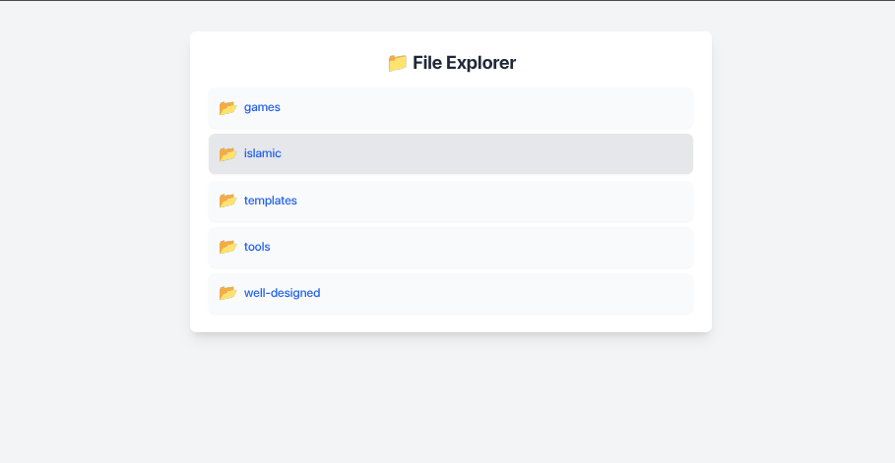Open the islamic folder link
The height and width of the screenshot is (463, 895).
(x=263, y=153)
